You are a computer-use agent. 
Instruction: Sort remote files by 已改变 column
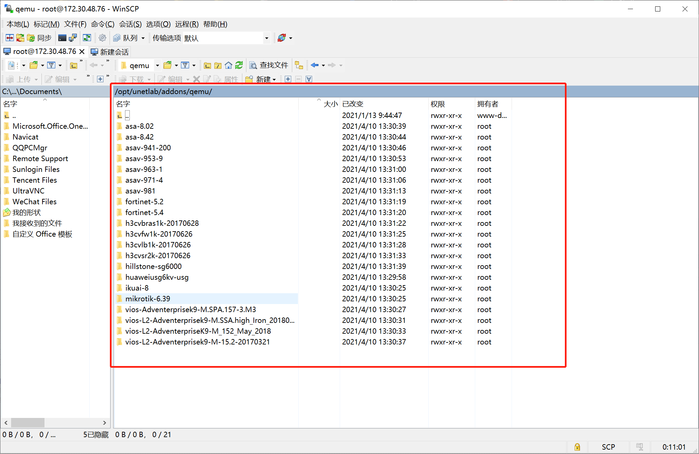pyautogui.click(x=384, y=104)
